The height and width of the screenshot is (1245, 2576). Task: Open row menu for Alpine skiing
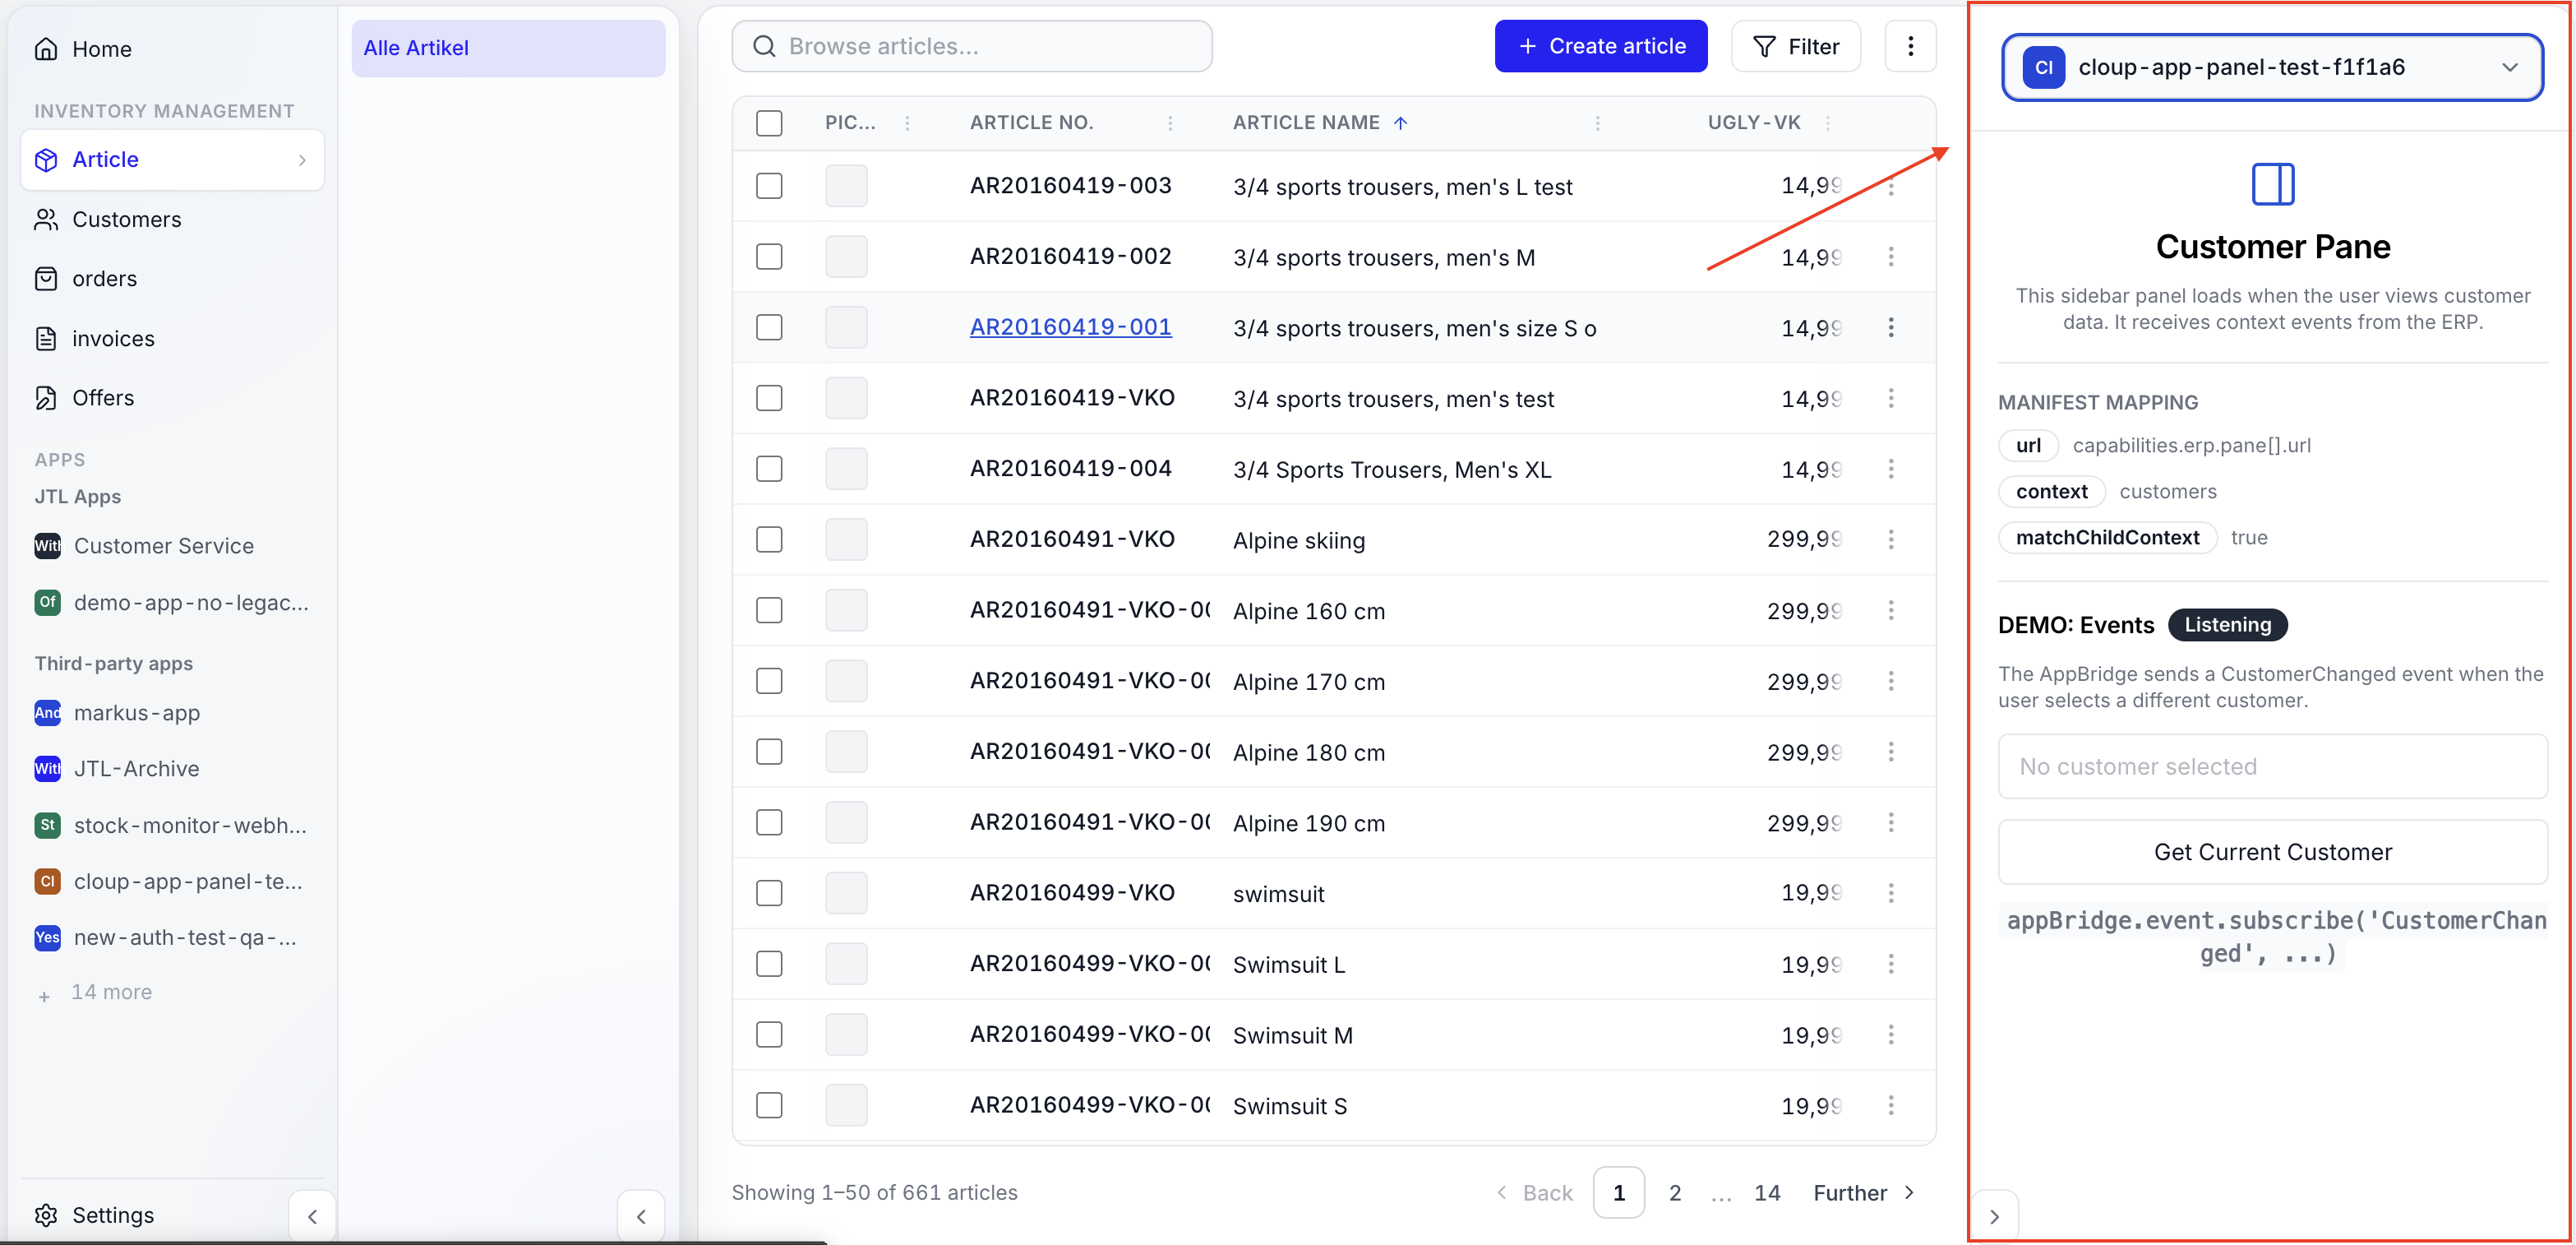(1891, 539)
